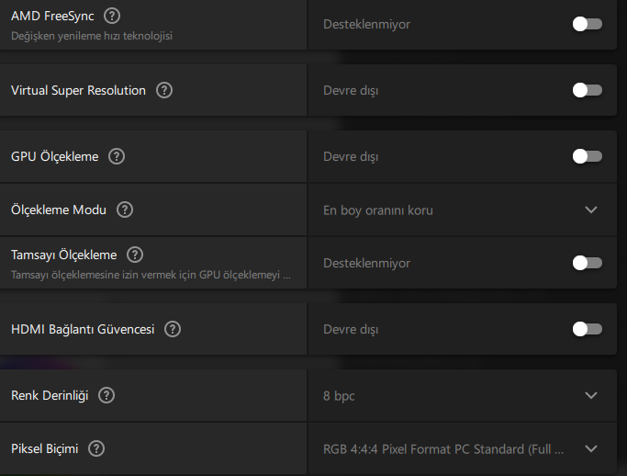
Task: Enable Virtual Super Resolution
Action: click(587, 90)
